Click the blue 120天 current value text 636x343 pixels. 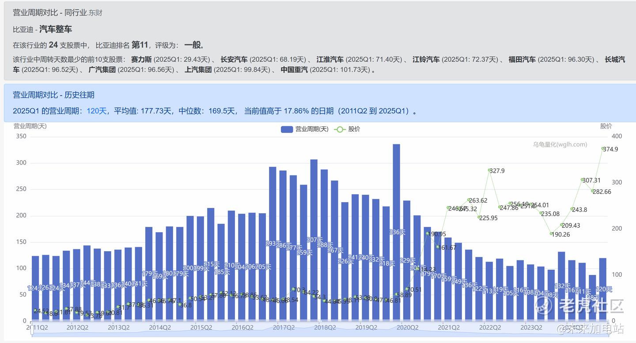[97, 111]
